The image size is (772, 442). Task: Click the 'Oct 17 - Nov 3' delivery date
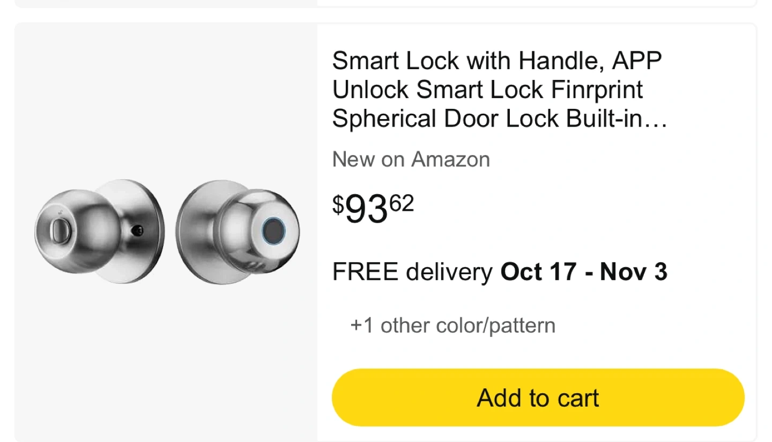(x=584, y=272)
